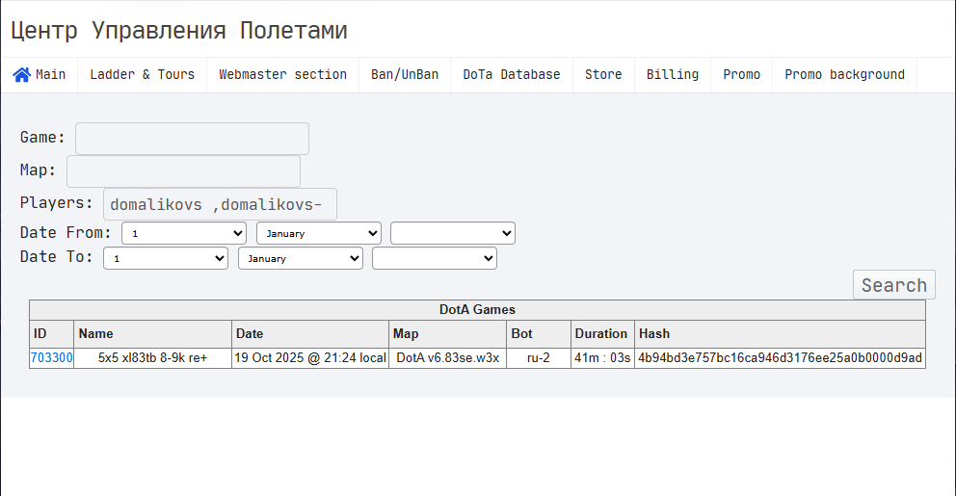Click the Duration column header
Screen dimensions: 956x496
(601, 333)
